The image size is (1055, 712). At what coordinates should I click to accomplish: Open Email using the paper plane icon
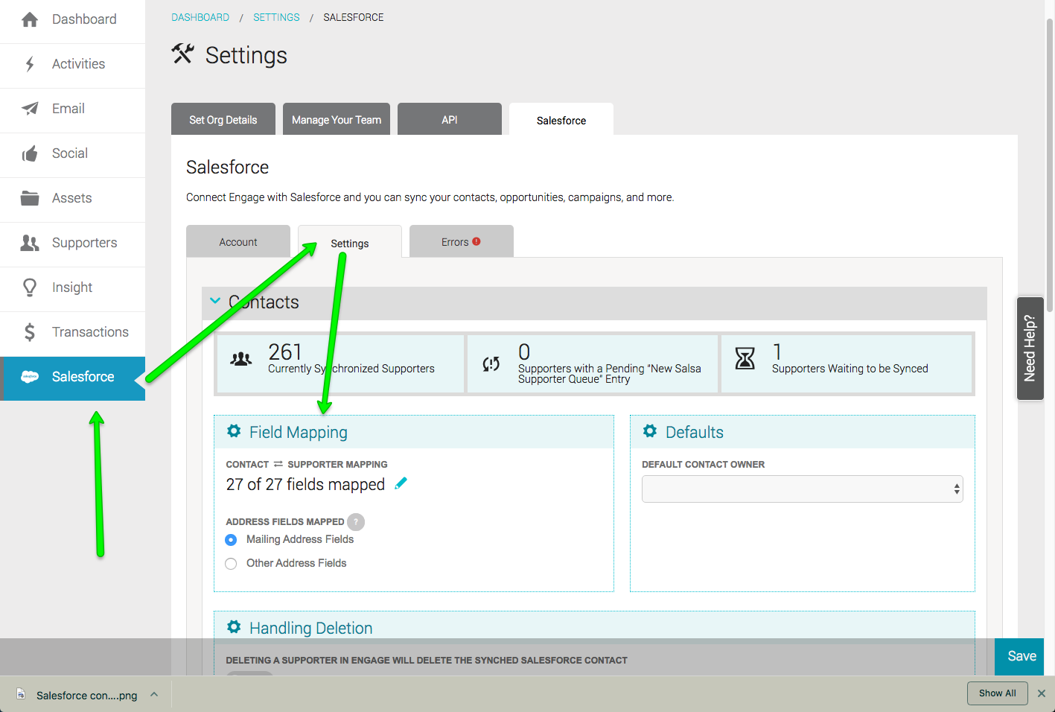(x=30, y=109)
